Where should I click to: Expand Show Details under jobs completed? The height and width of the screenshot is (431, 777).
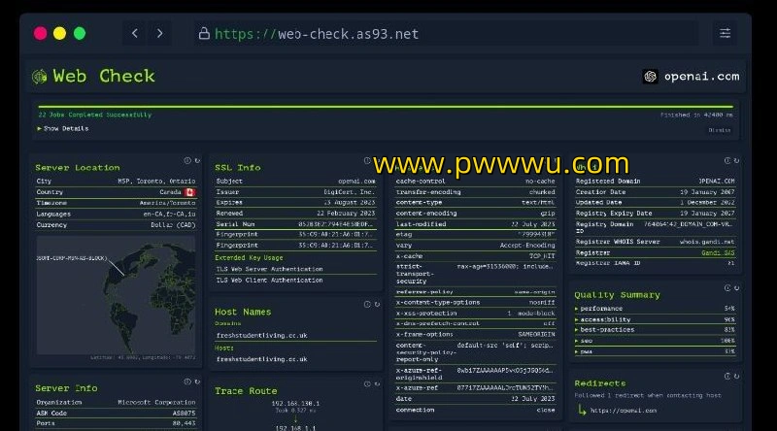click(x=63, y=128)
